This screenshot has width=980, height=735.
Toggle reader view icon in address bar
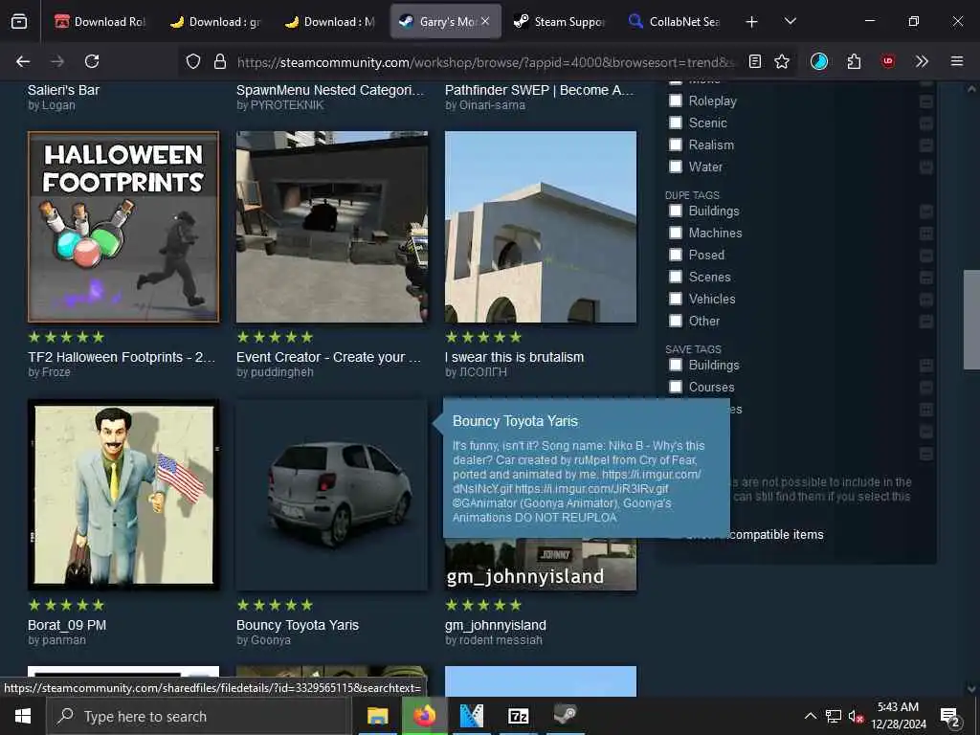(755, 61)
